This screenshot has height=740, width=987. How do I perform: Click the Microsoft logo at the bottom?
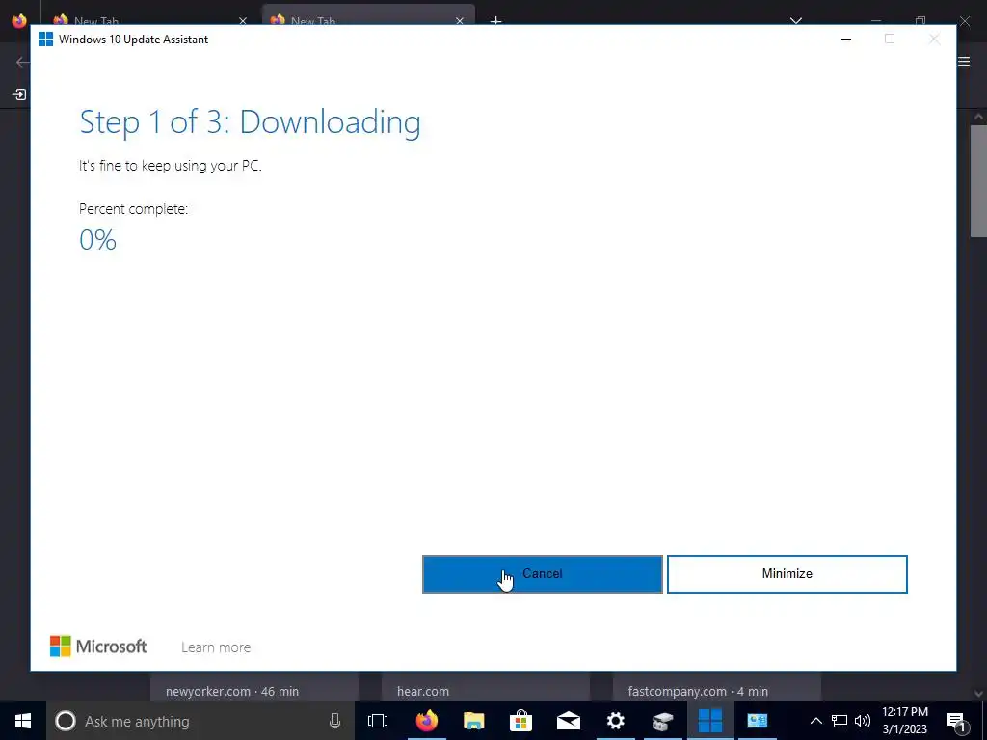pyautogui.click(x=98, y=647)
